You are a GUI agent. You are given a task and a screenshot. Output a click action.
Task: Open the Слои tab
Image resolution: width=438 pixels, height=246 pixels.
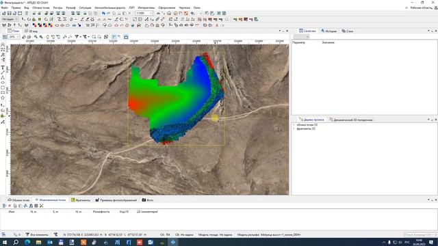pyautogui.click(x=348, y=31)
